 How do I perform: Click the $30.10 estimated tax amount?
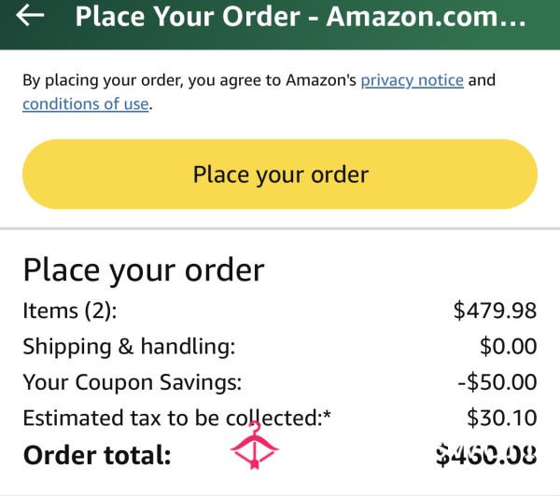tap(502, 417)
